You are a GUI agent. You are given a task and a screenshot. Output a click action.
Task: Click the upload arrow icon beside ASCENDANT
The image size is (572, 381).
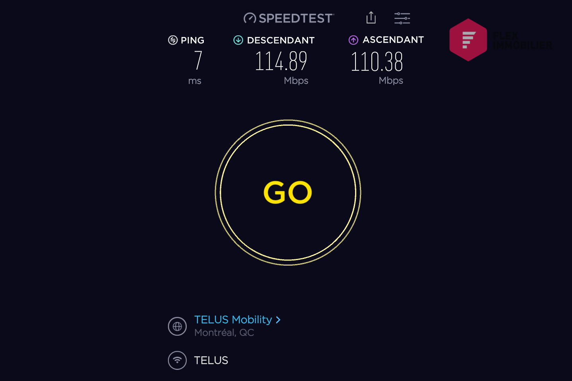[353, 40]
